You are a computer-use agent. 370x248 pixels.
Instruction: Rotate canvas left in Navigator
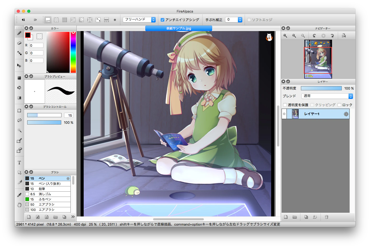tap(314, 36)
